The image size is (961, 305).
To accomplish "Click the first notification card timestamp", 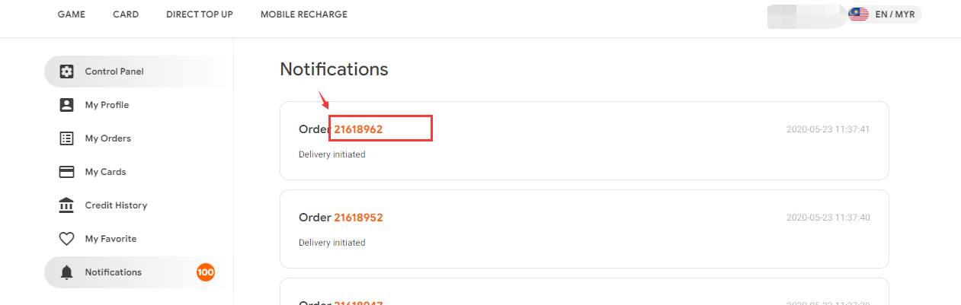I will pos(828,129).
